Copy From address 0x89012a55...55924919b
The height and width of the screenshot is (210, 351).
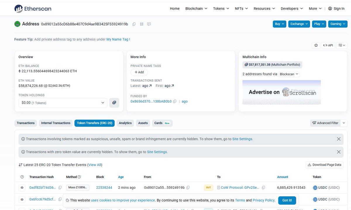188,188
